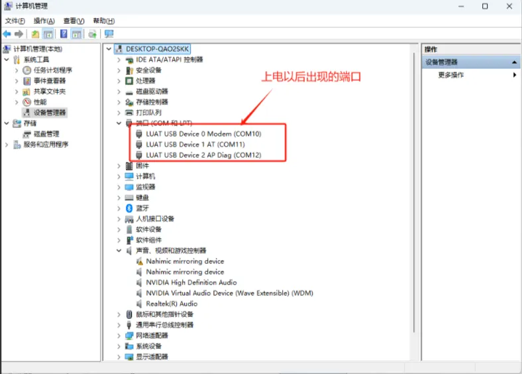Toggle the Show/Hide Console Tree toolbar icon
522x374 pixels.
click(48, 34)
